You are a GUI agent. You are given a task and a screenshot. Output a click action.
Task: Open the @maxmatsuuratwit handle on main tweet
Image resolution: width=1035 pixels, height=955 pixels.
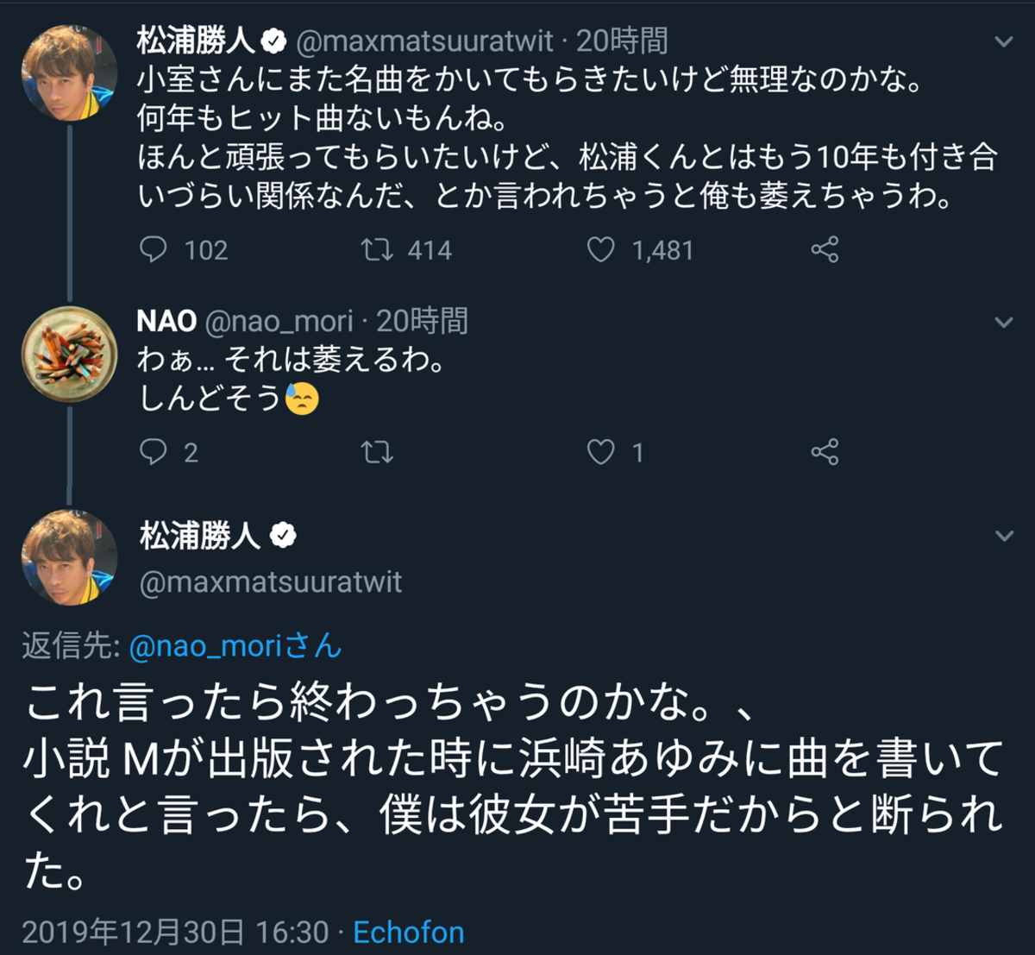[x=271, y=582]
